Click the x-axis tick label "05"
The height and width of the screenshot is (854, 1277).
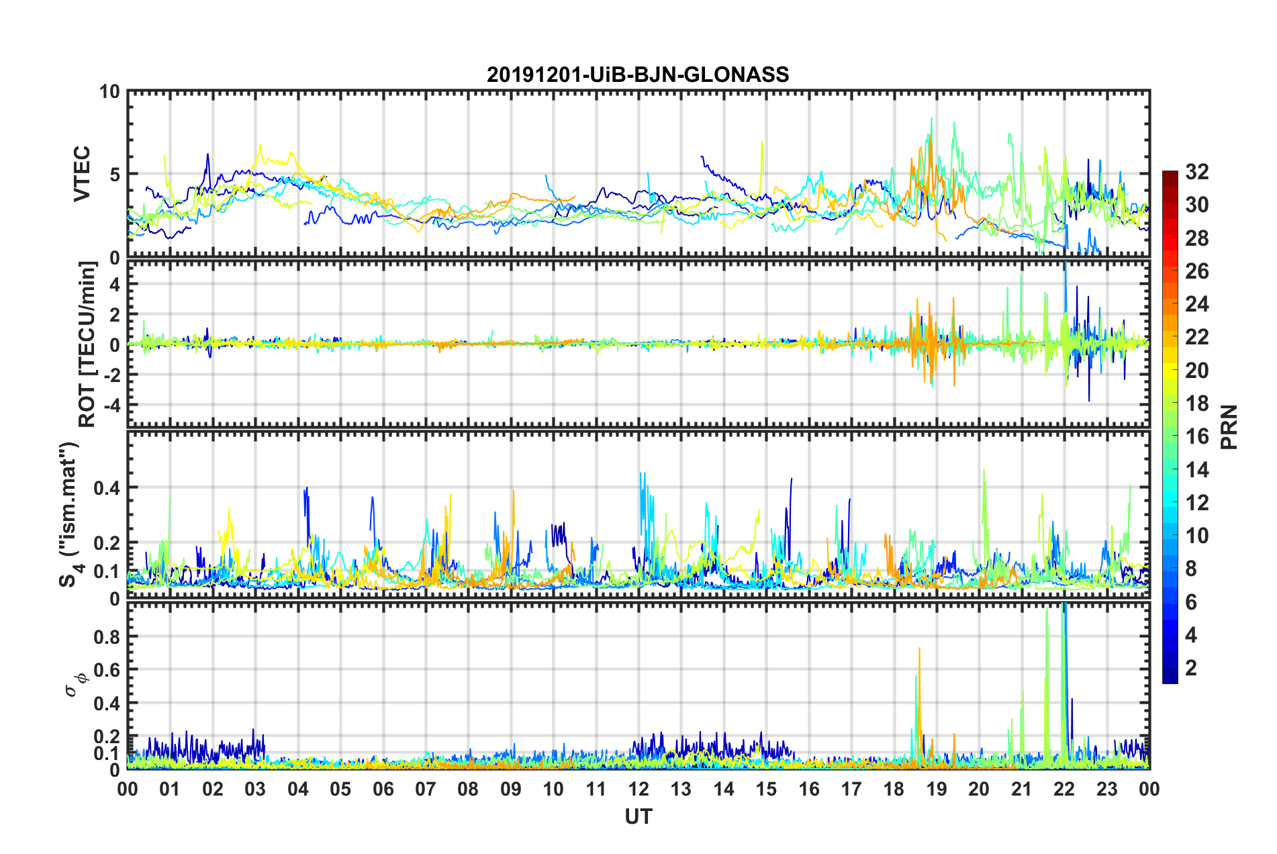tap(340, 789)
